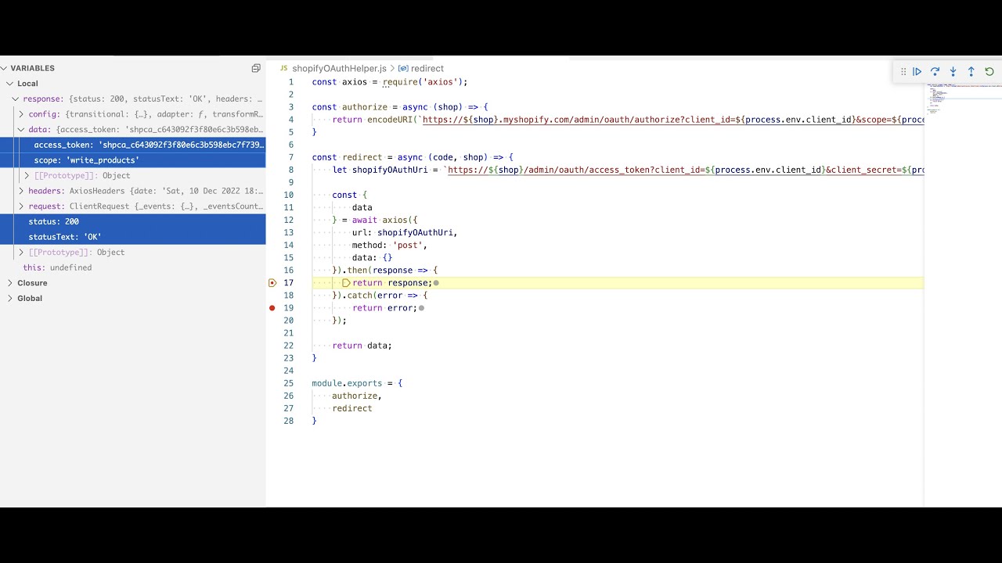Collapse the Local scope
The height and width of the screenshot is (563, 1002).
(x=10, y=84)
